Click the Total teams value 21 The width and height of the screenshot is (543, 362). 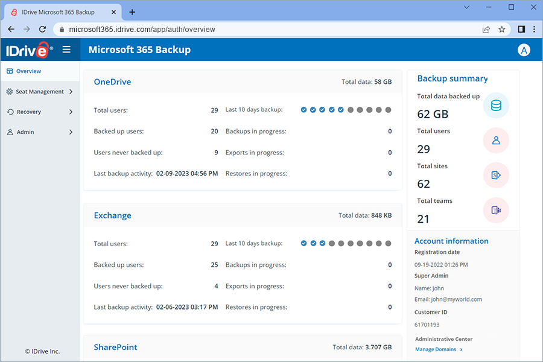[x=423, y=219]
